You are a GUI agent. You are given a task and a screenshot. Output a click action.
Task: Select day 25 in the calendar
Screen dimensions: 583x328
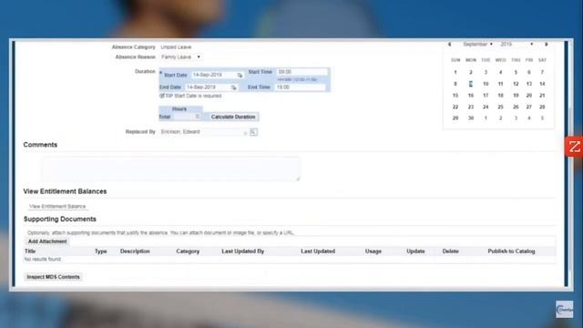click(x=500, y=108)
